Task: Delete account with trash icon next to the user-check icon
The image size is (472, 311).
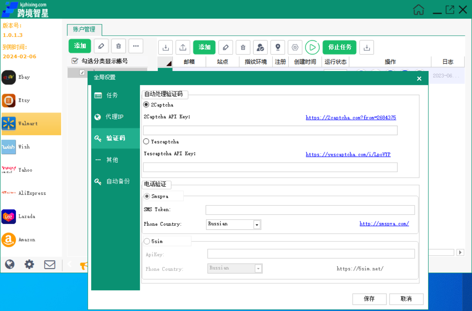Action: pyautogui.click(x=243, y=47)
